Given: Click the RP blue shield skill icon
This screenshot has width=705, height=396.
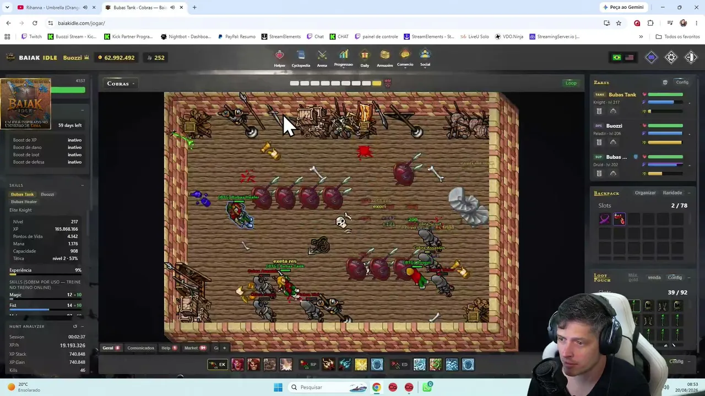Looking at the screenshot, I should pos(377,364).
